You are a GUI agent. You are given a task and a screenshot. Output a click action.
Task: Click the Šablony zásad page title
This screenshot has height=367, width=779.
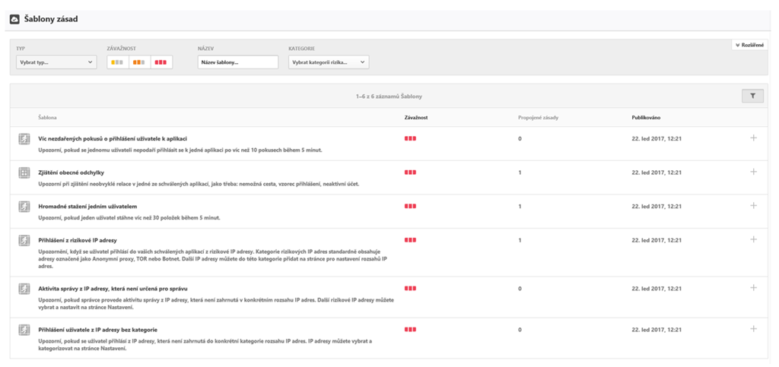51,19
